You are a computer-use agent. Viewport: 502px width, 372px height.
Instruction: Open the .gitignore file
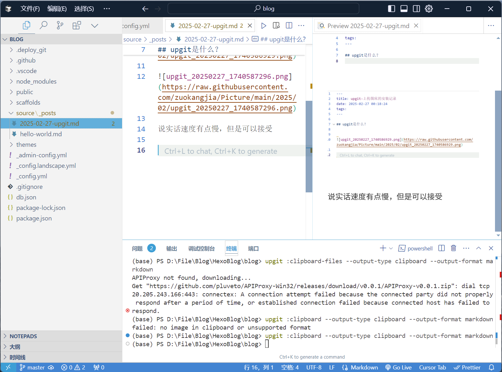[x=61, y=187]
